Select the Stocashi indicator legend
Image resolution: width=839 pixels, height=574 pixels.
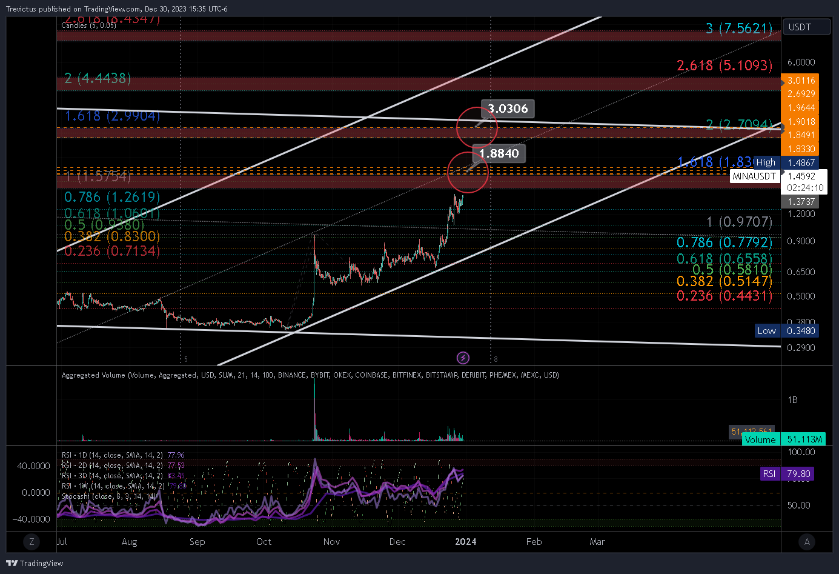pyautogui.click(x=109, y=496)
